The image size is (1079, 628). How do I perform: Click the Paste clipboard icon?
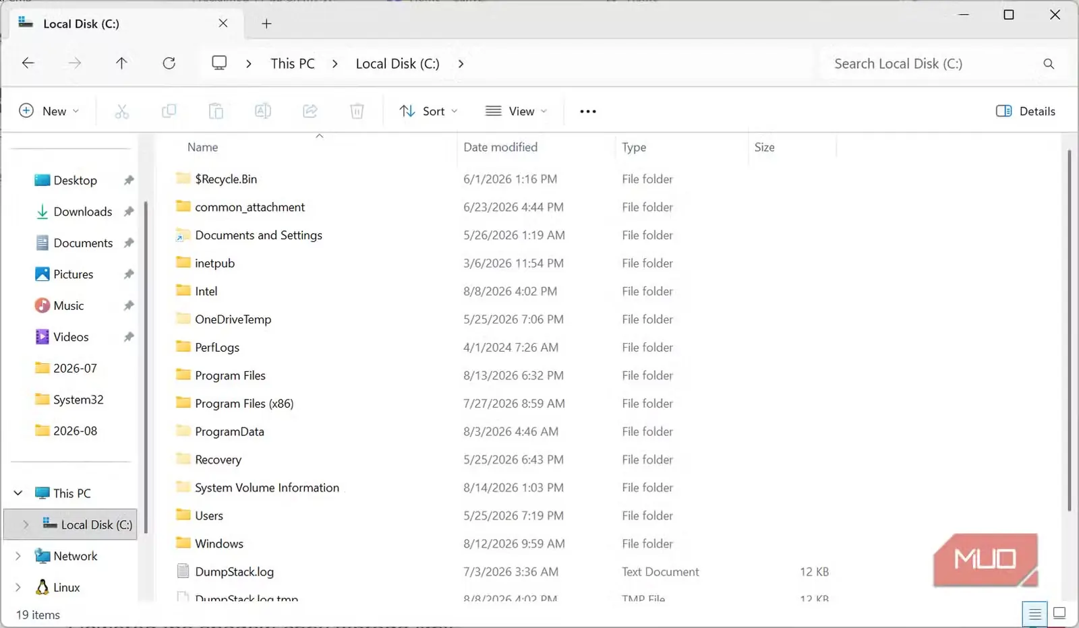216,111
